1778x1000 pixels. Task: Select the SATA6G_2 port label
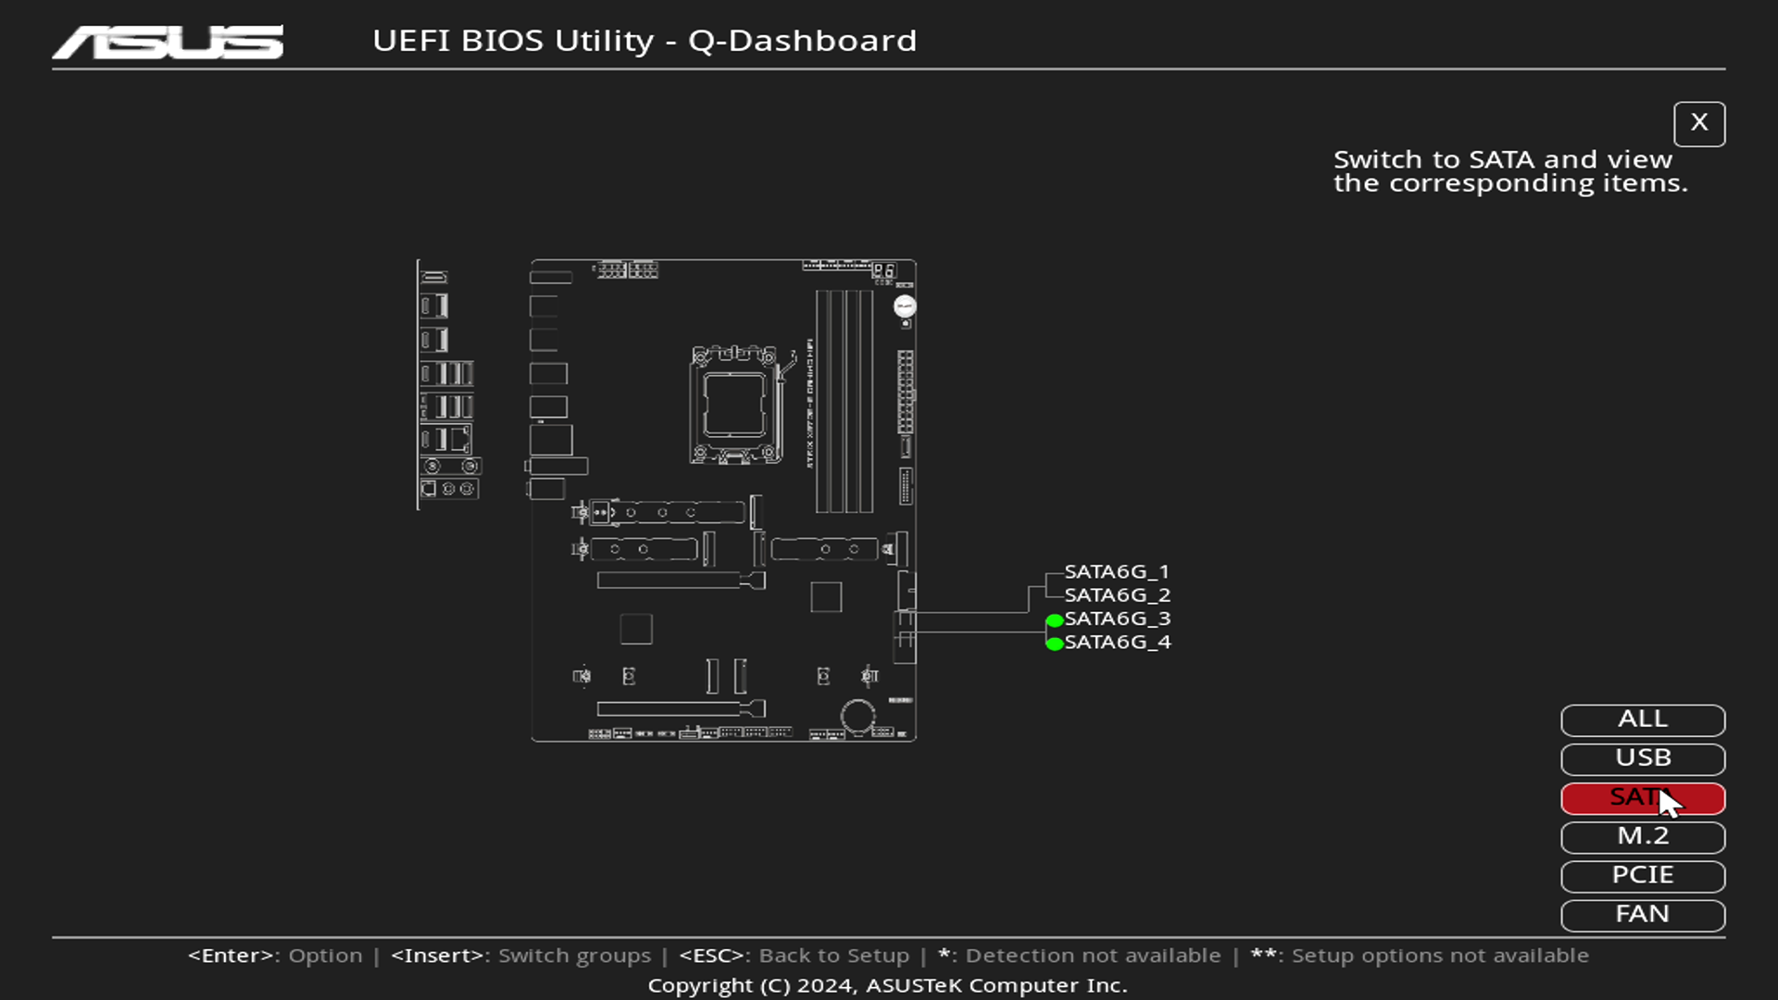coord(1116,595)
